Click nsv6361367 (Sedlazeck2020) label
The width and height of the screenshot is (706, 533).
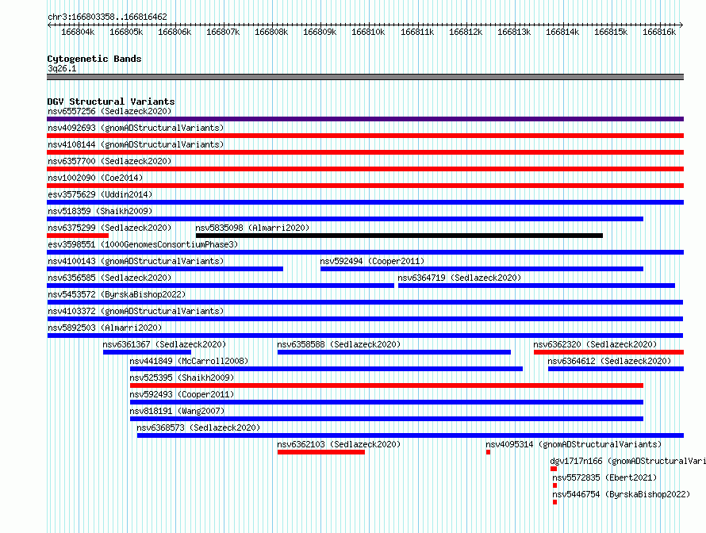tap(164, 344)
